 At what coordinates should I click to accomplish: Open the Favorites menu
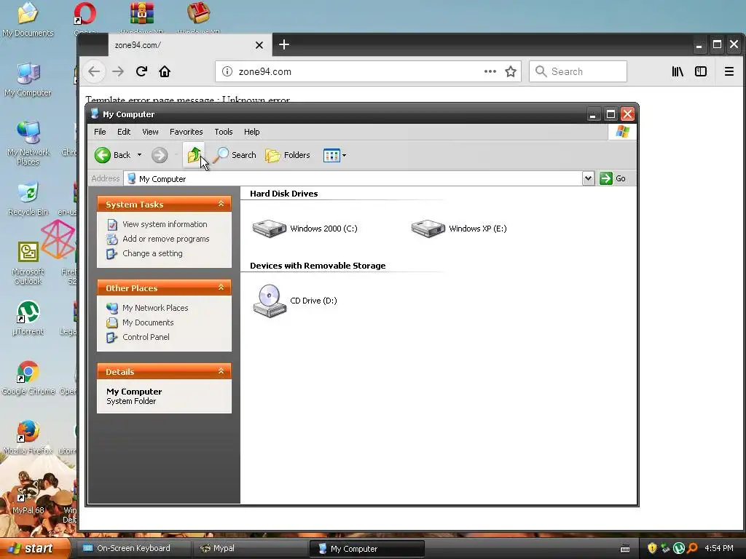186,132
